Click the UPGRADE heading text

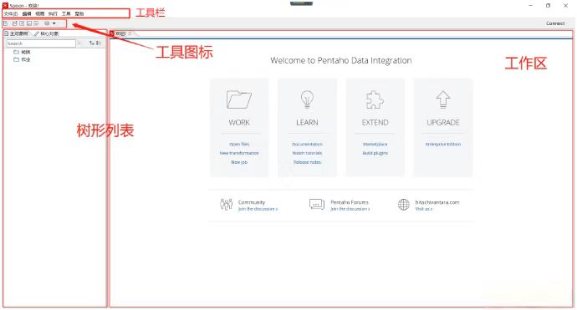[443, 123]
